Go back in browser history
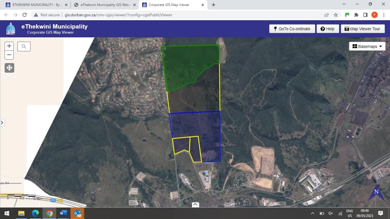 tap(6, 15)
